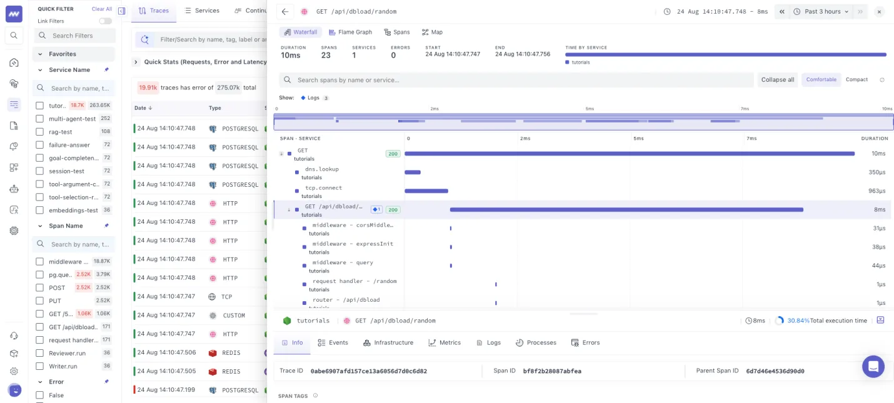Sort traces by the Date column
894x403 pixels.
click(144, 108)
